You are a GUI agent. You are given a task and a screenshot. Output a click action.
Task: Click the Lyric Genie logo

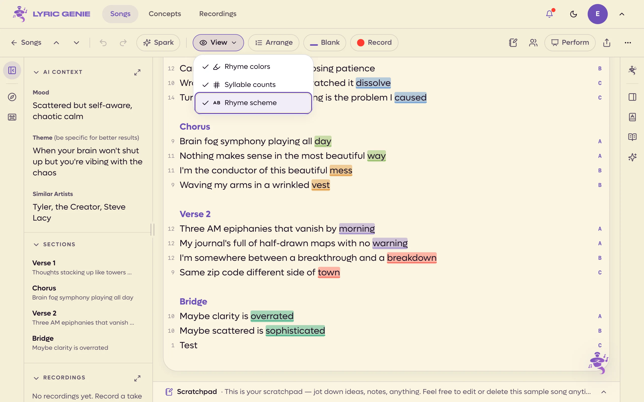coord(52,14)
